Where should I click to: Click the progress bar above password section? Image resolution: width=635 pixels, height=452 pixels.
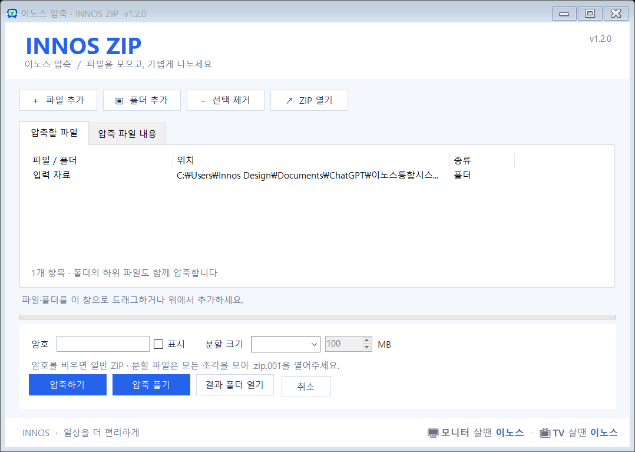pos(317,317)
